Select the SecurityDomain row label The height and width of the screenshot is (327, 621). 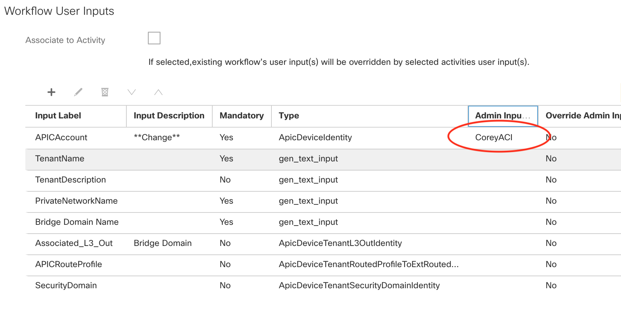click(66, 285)
